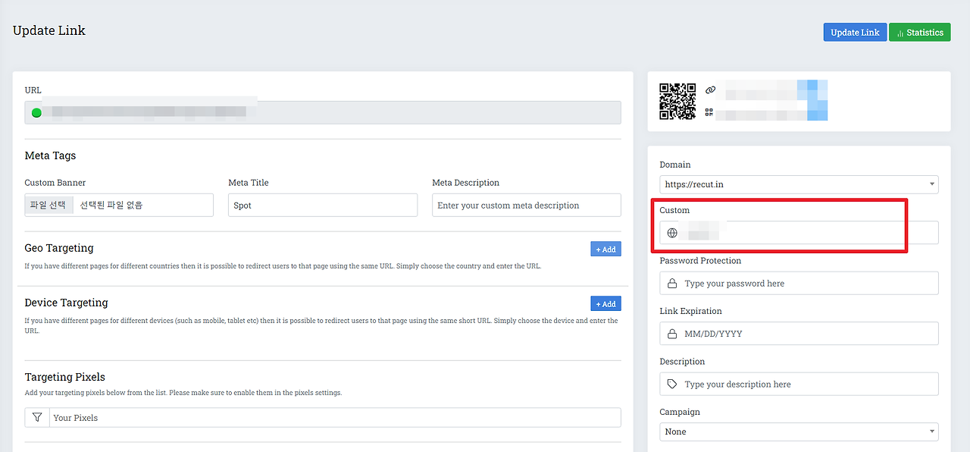This screenshot has height=452, width=970.
Task: Click the Geo Targeting section heading
Action: (x=59, y=248)
